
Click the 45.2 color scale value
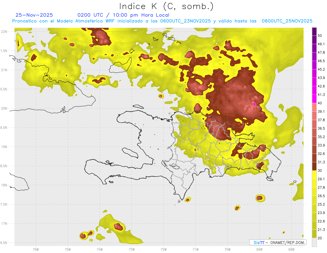321,69
